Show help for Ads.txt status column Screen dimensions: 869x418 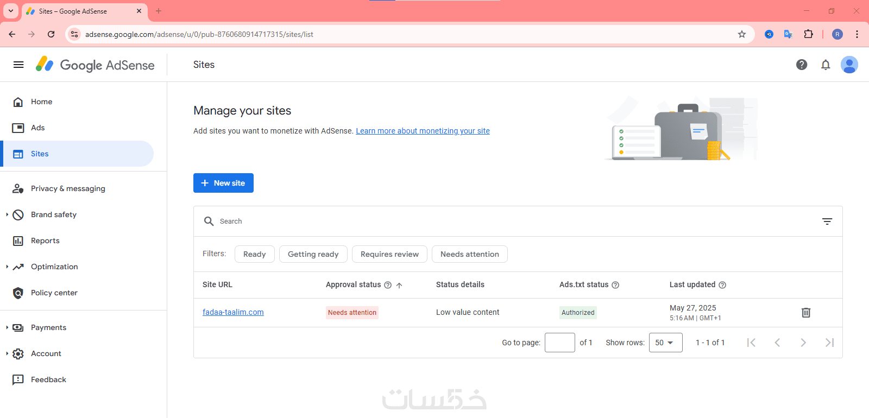[x=615, y=285]
